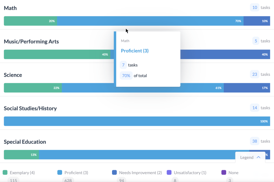Select the Needs Improvement legend dot
This screenshot has height=182, width=274.
114,172
